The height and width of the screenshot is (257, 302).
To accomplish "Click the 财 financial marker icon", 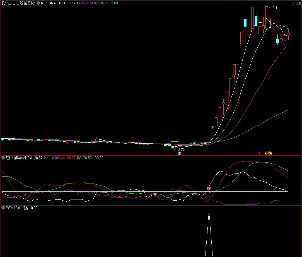I will tap(180, 153).
